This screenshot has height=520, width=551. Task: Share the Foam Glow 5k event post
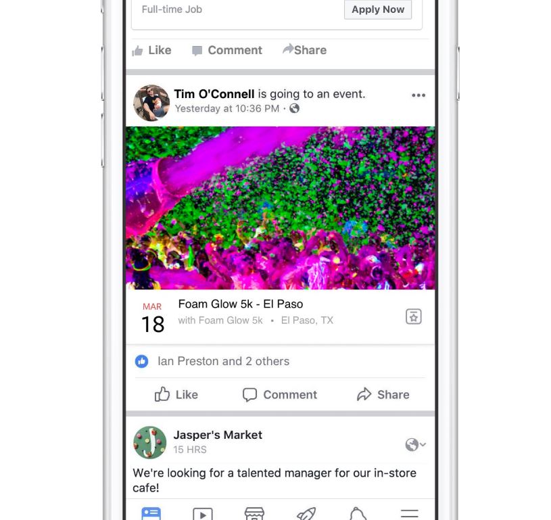(383, 394)
